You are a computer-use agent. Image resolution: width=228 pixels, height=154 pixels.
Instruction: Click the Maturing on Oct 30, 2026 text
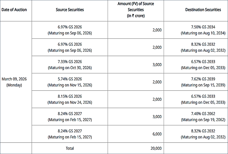(70, 68)
